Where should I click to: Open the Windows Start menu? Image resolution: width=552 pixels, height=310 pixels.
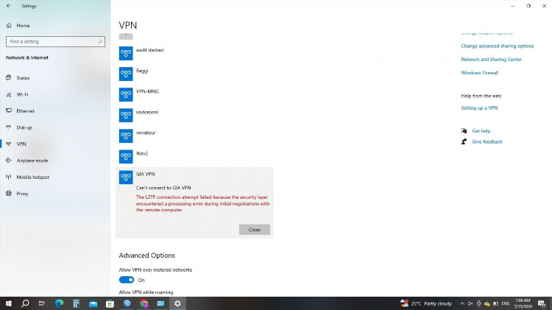click(x=8, y=303)
